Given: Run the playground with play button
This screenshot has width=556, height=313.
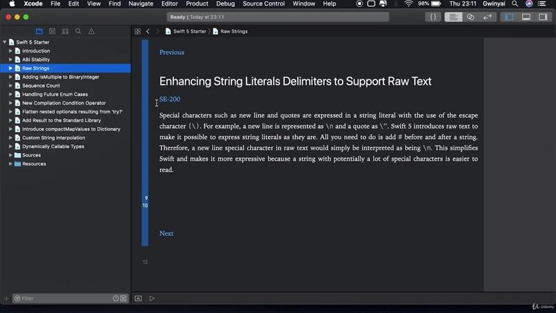Looking at the screenshot, I should click(152, 298).
